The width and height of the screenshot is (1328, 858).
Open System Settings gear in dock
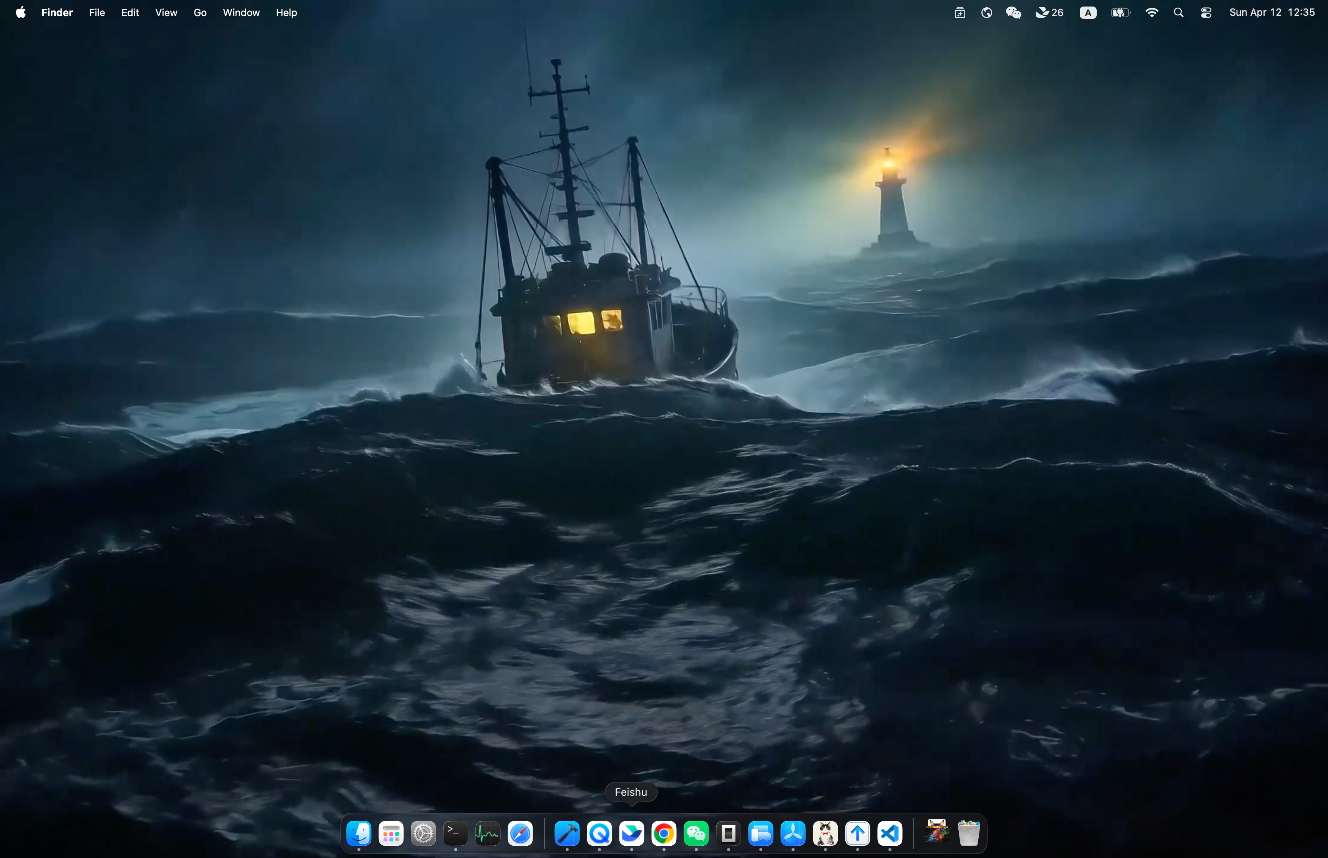click(x=423, y=833)
